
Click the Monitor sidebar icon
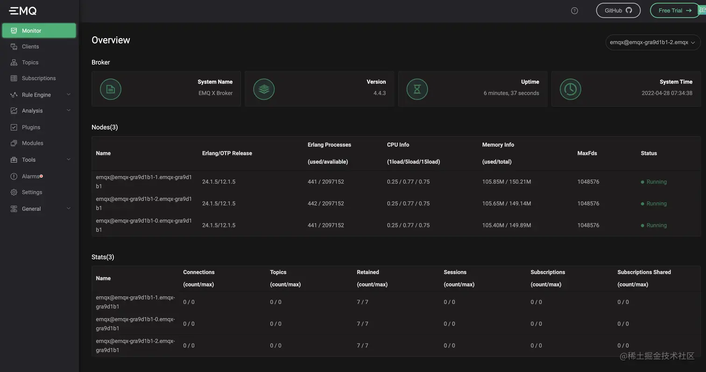coord(14,31)
